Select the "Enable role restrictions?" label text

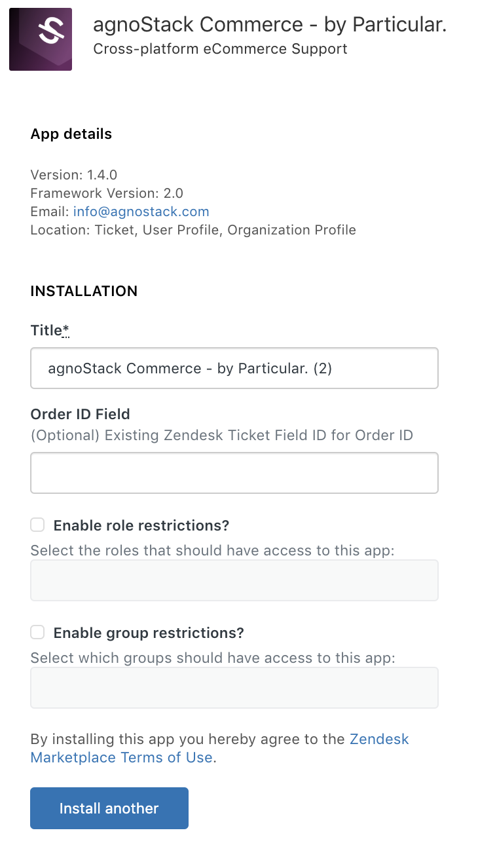click(141, 525)
